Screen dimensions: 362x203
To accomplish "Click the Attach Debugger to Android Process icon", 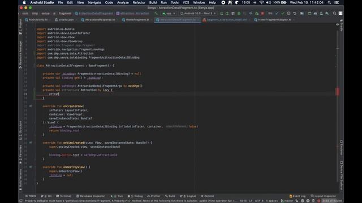I will click(256, 14).
